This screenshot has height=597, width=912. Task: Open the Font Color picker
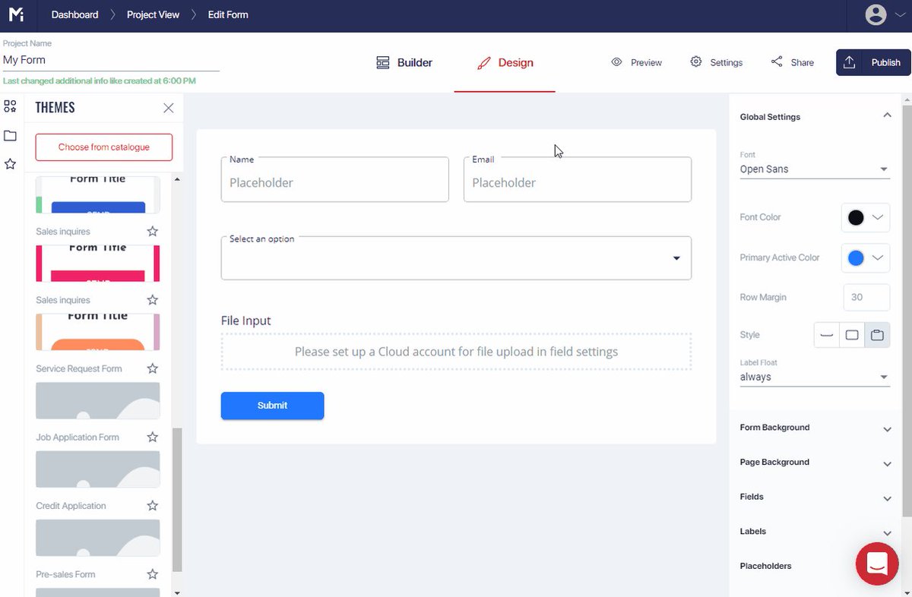click(x=866, y=217)
